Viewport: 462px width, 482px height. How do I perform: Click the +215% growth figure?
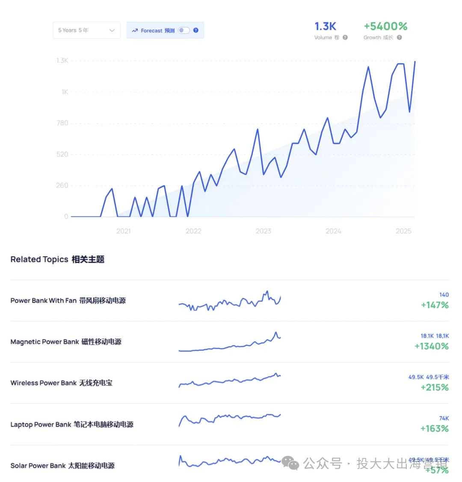[435, 387]
